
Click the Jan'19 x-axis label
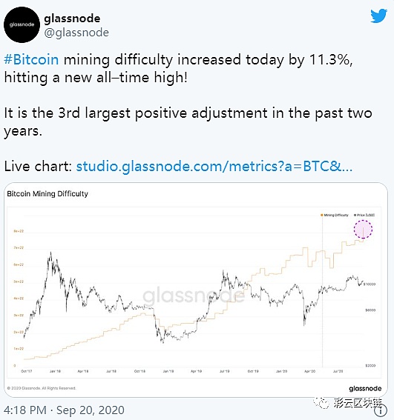pos(168,371)
